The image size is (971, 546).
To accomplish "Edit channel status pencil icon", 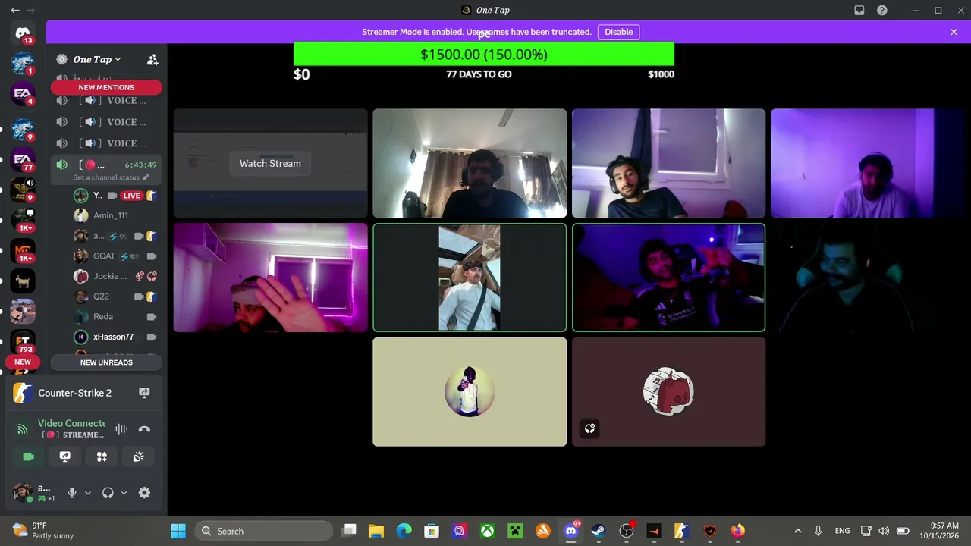I will (146, 177).
